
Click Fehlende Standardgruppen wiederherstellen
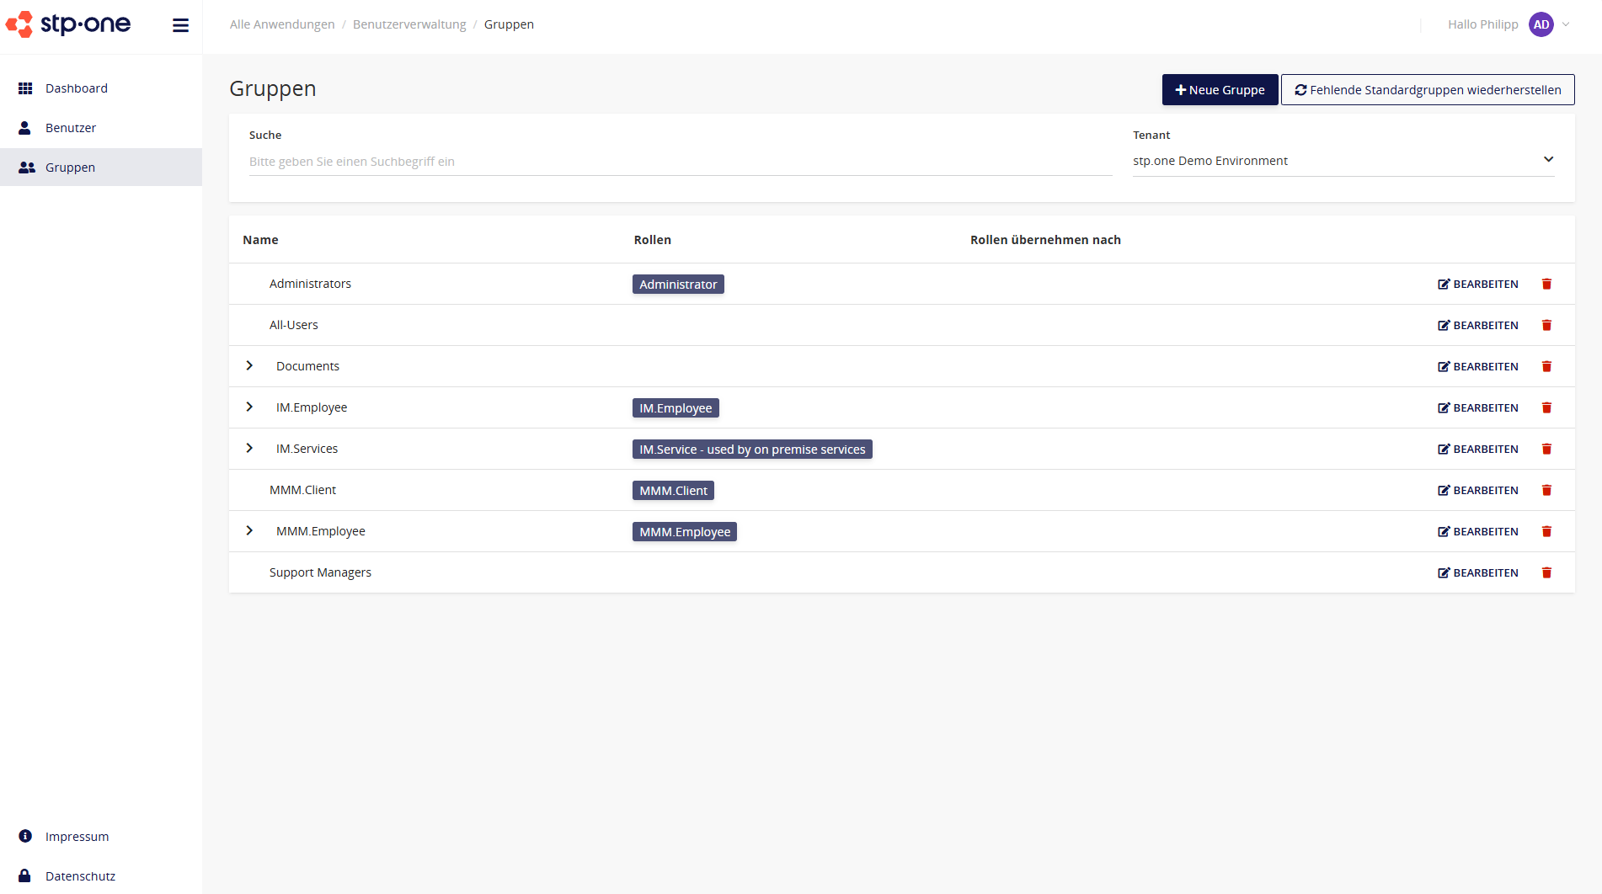(1427, 89)
